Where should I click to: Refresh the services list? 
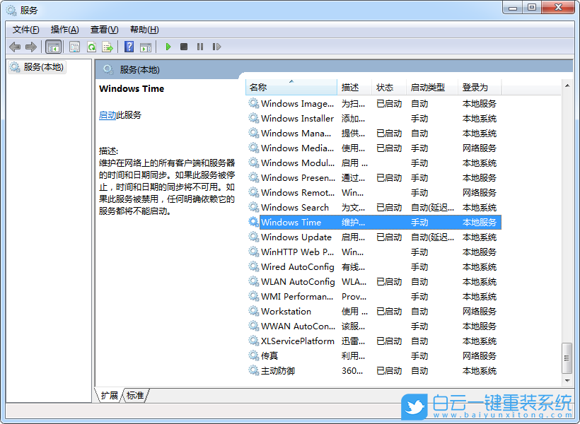[92, 47]
